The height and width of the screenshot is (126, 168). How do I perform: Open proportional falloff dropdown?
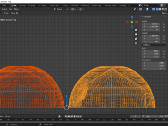(x=84, y=9)
